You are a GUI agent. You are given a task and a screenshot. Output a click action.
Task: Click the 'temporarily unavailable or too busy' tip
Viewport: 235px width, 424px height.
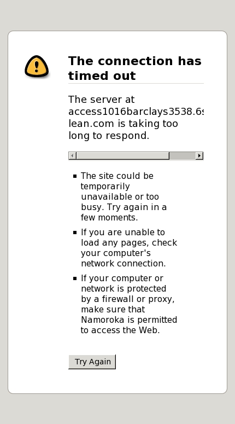point(124,196)
